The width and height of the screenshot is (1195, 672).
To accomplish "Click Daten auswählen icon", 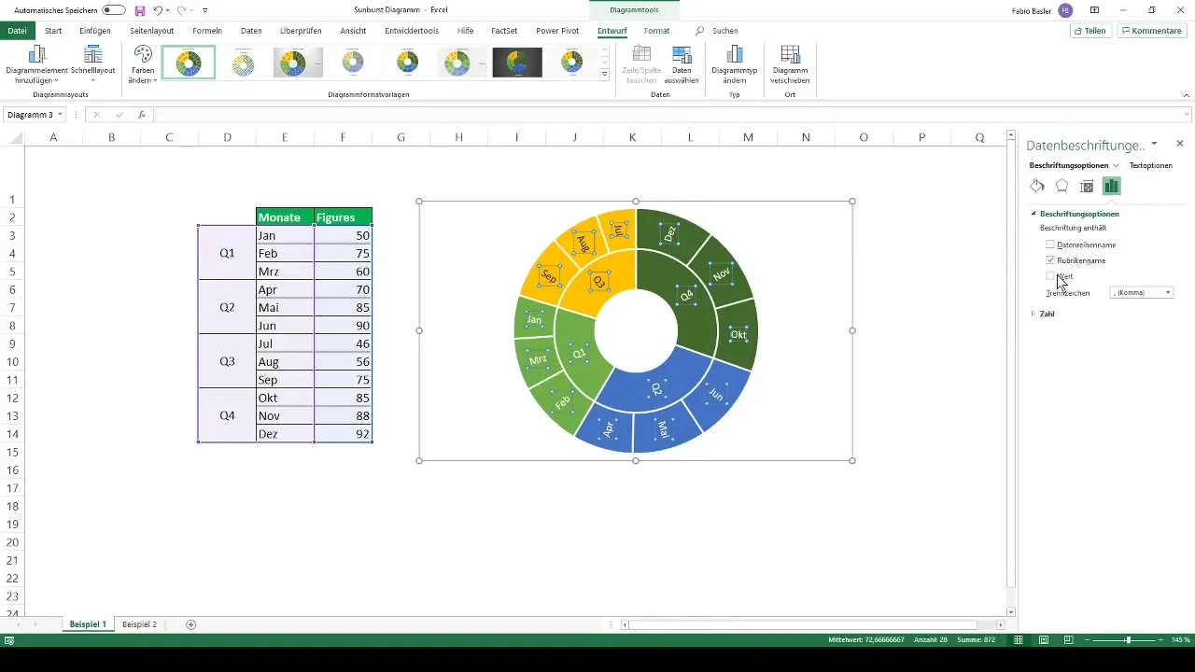I will click(x=682, y=65).
